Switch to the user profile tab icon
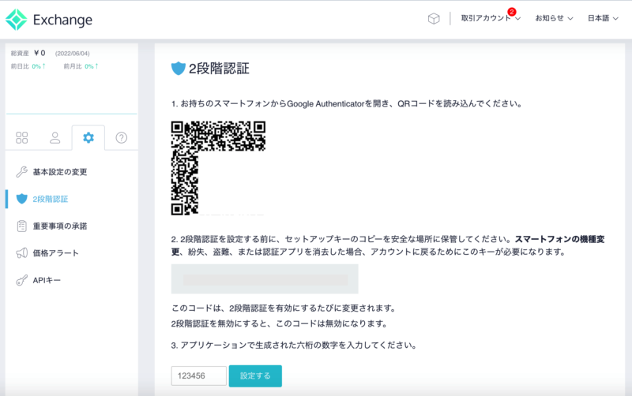Image resolution: width=632 pixels, height=396 pixels. tap(55, 137)
